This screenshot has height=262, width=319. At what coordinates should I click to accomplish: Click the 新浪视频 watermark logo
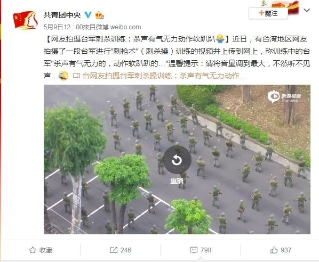tap(284, 97)
